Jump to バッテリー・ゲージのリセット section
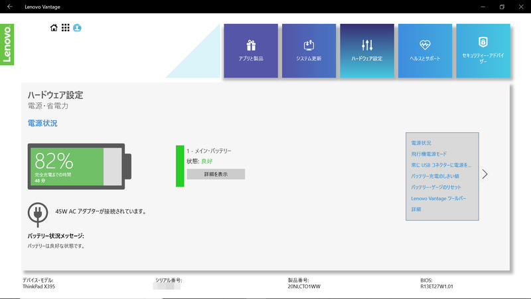The width and height of the screenshot is (531, 299). coord(436,187)
